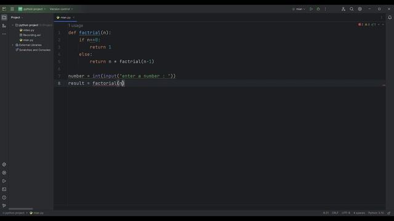Close the main.py editor tab
Screen dimensions: 394x221
coord(74,18)
